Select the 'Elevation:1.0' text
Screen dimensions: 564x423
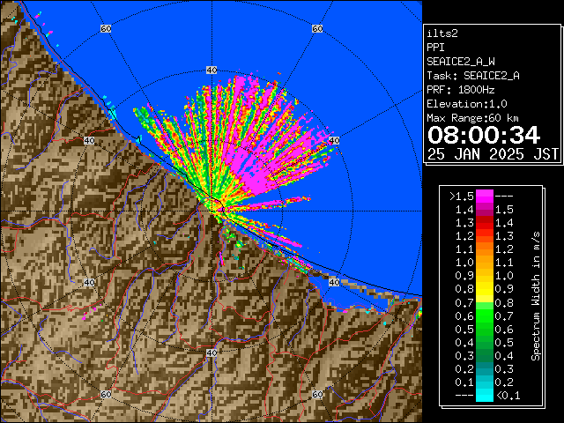tap(467, 104)
